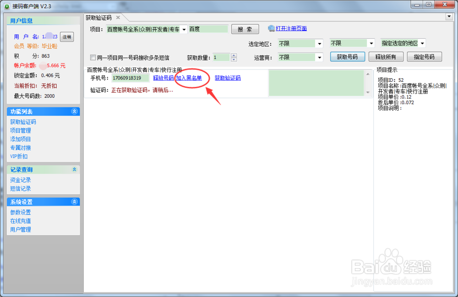
Task: Click the 锁定金额: 0.406 元 text
Action: click(37, 75)
